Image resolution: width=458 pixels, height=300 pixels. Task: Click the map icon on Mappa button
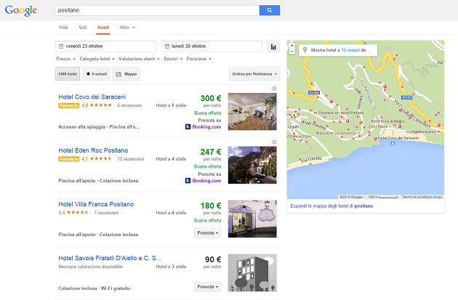[x=118, y=74]
